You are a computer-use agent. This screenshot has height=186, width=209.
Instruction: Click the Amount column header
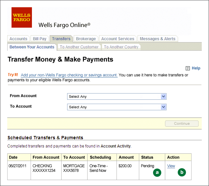tap(128, 157)
